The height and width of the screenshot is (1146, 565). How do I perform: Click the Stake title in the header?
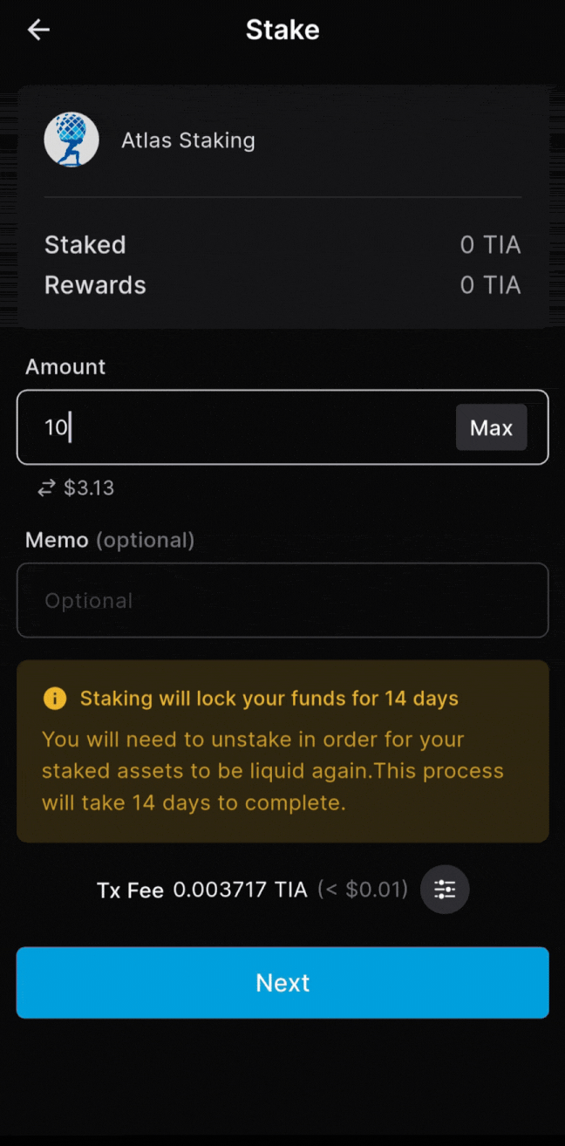282,29
